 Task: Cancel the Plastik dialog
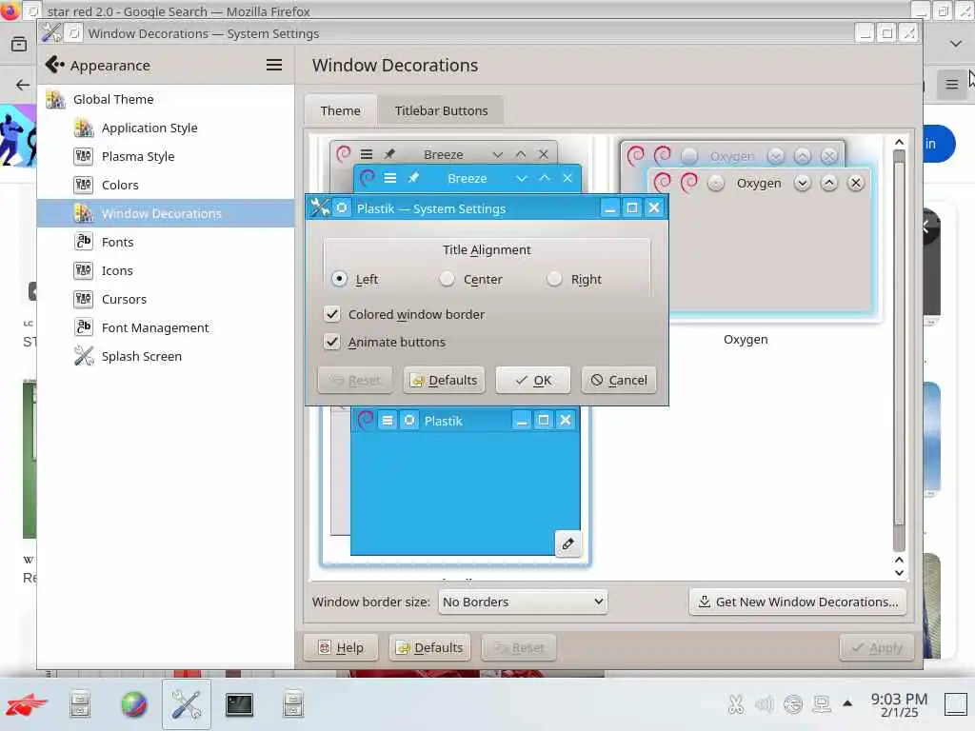coord(619,380)
